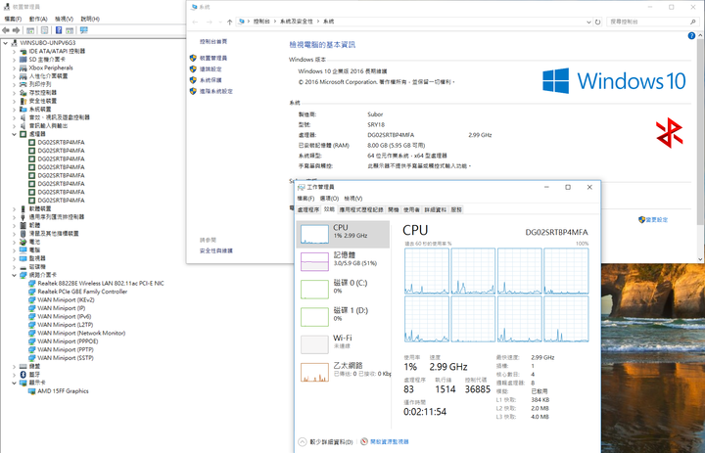The height and width of the screenshot is (453, 705).
Task: Click the shield icon beside 變更設定
Action: 641,219
